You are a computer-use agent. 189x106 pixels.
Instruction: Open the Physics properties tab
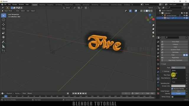(x=158, y=79)
